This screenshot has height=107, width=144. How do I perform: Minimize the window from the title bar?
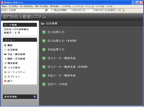point(133,3)
